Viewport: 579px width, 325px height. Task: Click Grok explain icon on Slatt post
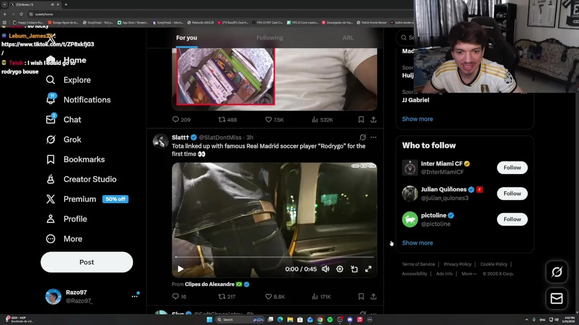363,137
